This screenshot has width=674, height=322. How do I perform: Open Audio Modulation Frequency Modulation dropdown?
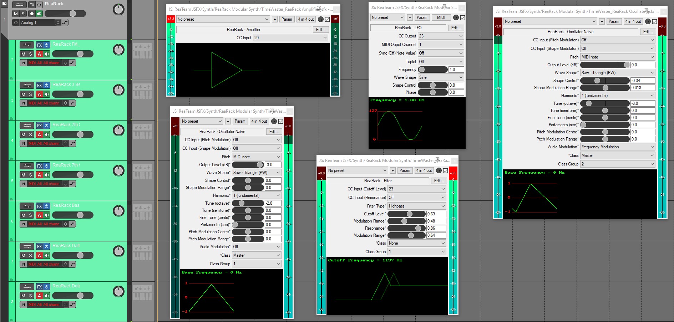[x=618, y=147]
